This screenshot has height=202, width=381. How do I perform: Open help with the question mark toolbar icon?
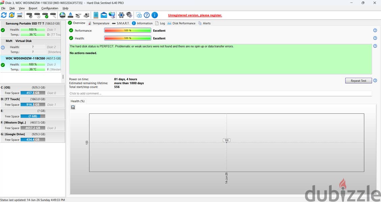pos(147,15)
